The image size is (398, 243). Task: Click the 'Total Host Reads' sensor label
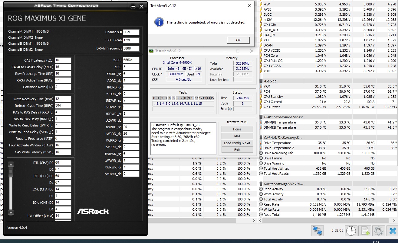pyautogui.click(x=276, y=174)
